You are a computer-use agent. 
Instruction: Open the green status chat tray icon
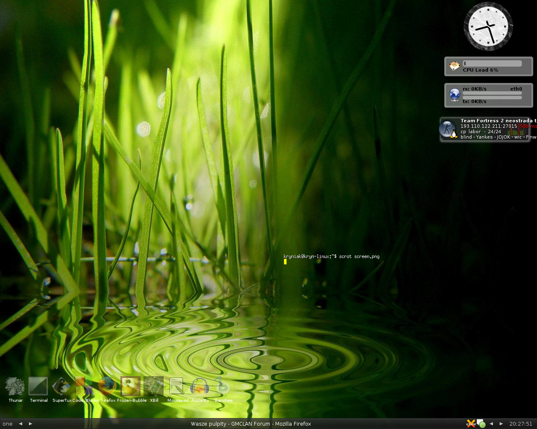point(481,424)
